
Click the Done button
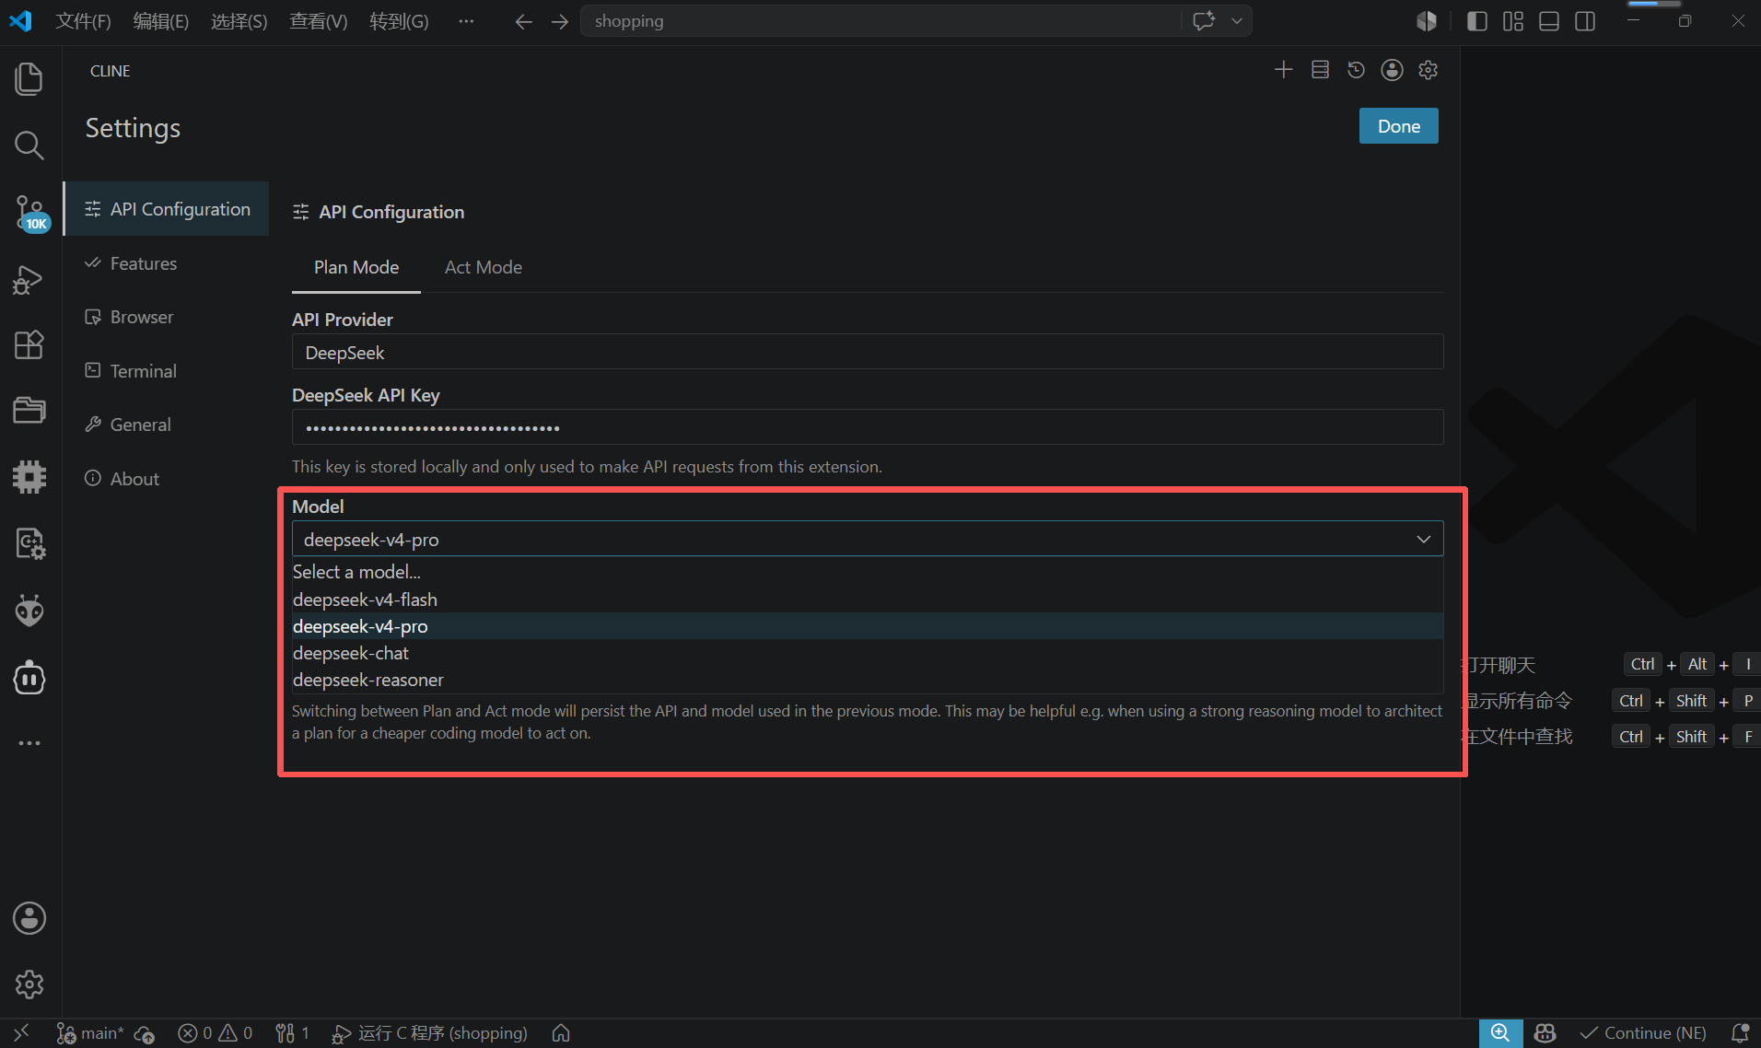click(1399, 126)
